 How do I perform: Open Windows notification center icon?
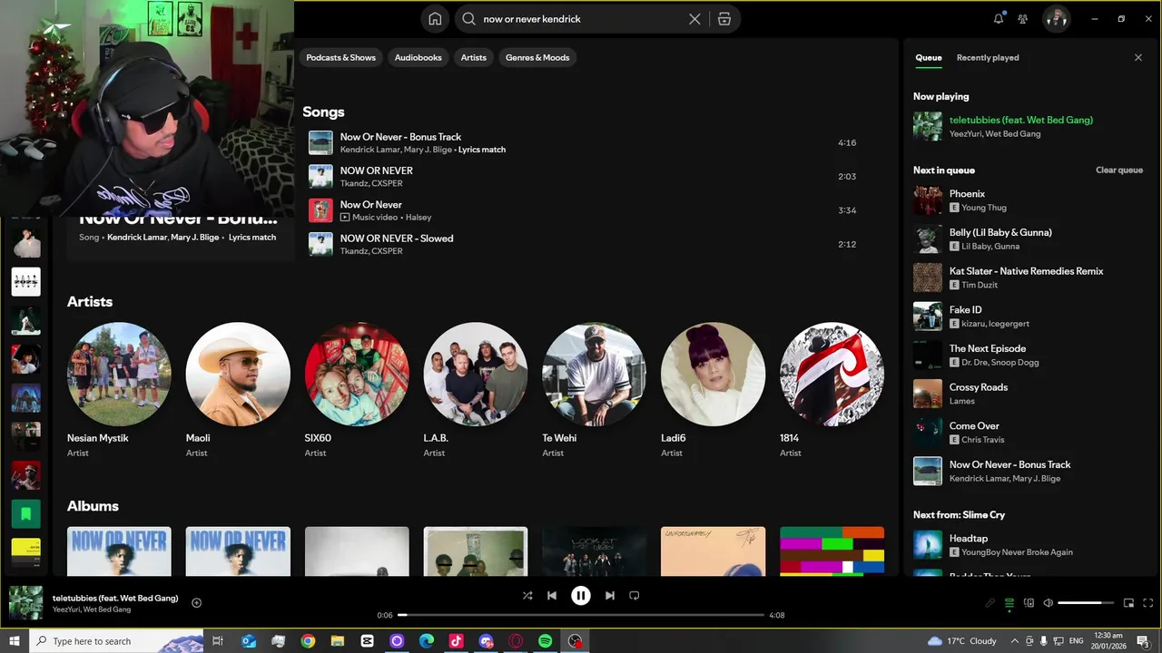tap(1143, 641)
